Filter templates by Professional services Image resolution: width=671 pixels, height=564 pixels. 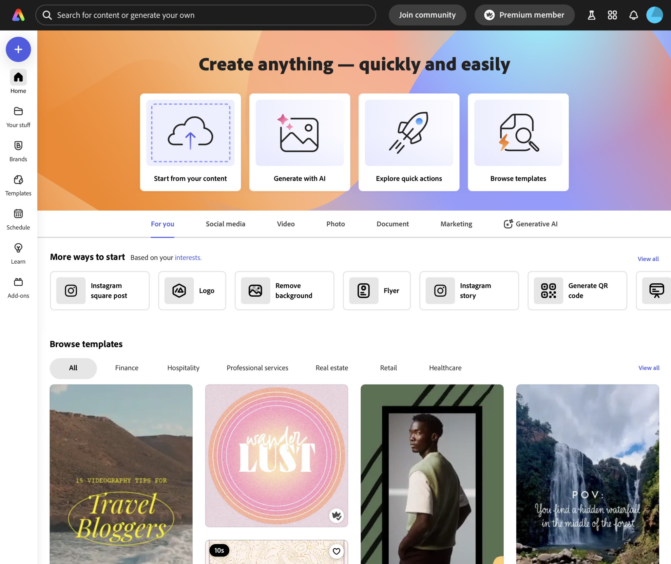point(258,368)
